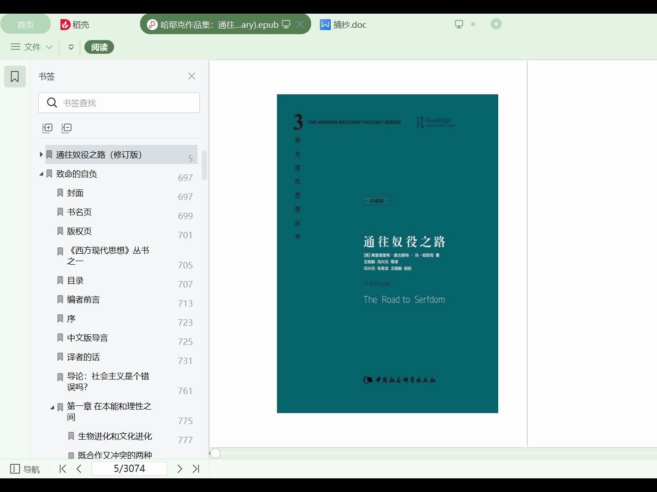Open bookmark 《西方现代思想》丛书之一
657x492 pixels.
click(x=108, y=256)
